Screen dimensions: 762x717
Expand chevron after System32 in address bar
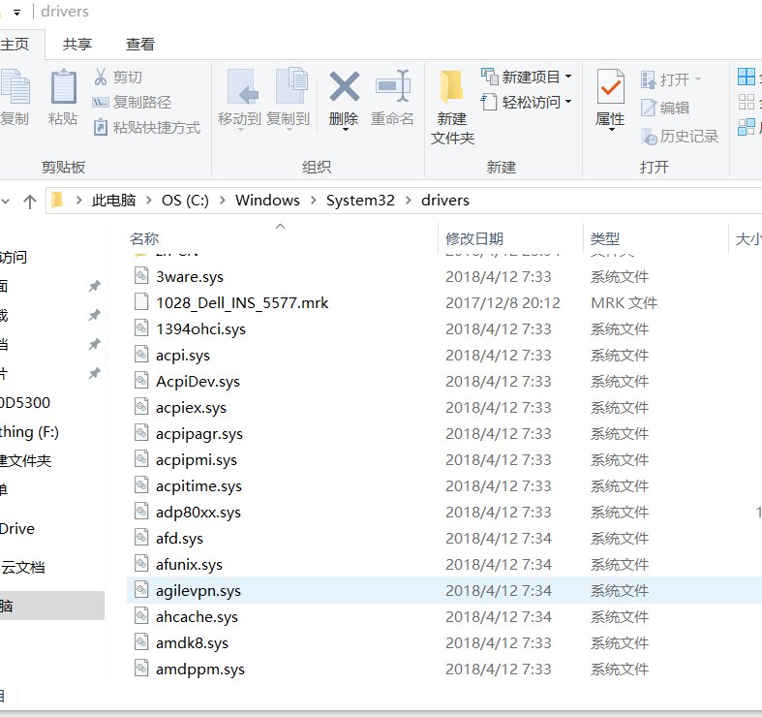(x=408, y=200)
